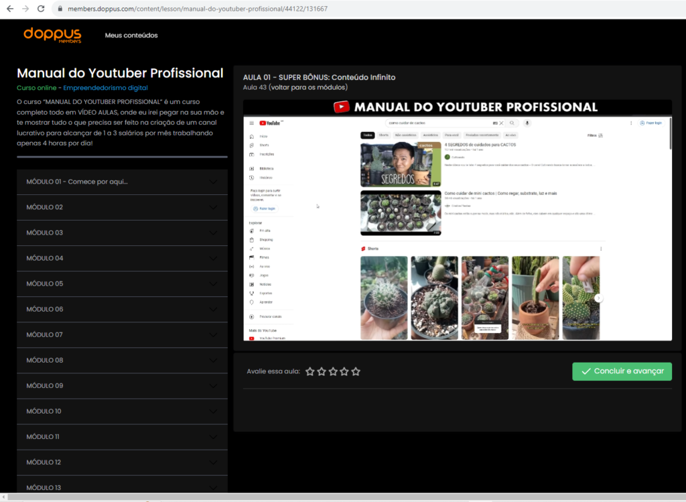Viewport: 686px width, 502px height.
Task: Open the Empreendedorismo digital category link
Action: click(105, 88)
